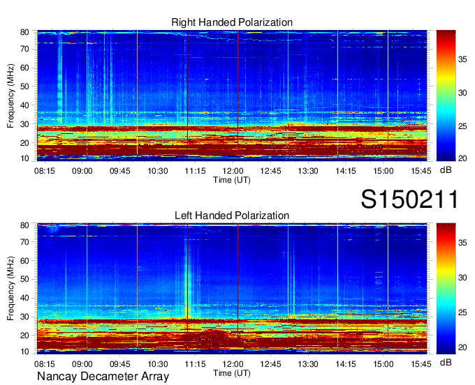475x385 pixels.
Task: Click 20 MHz tick on Right Handed axis
Action: coord(24,143)
